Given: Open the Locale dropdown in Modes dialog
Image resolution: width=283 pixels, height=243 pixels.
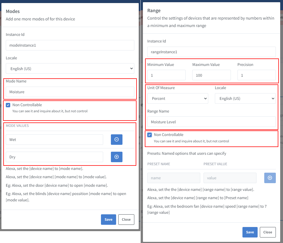Looking at the screenshot, I should 70,69.
